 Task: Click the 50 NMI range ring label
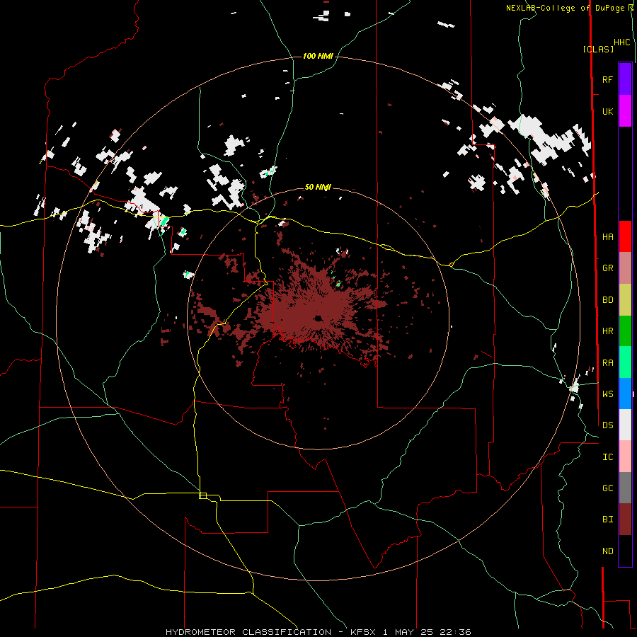tap(318, 187)
